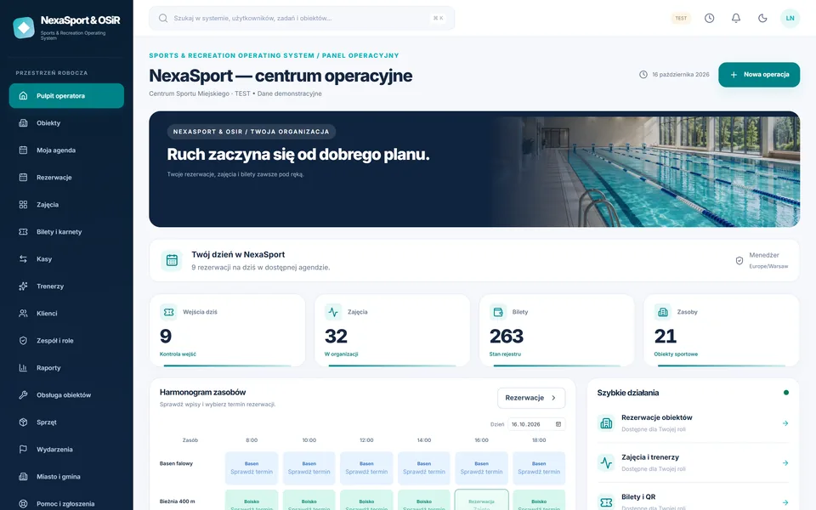
Task: Focus the system search field
Action: 302,18
